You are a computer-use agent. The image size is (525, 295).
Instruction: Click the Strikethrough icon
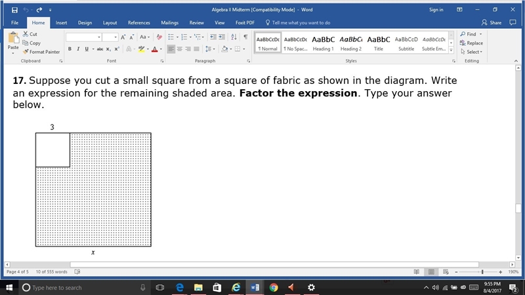click(x=100, y=49)
